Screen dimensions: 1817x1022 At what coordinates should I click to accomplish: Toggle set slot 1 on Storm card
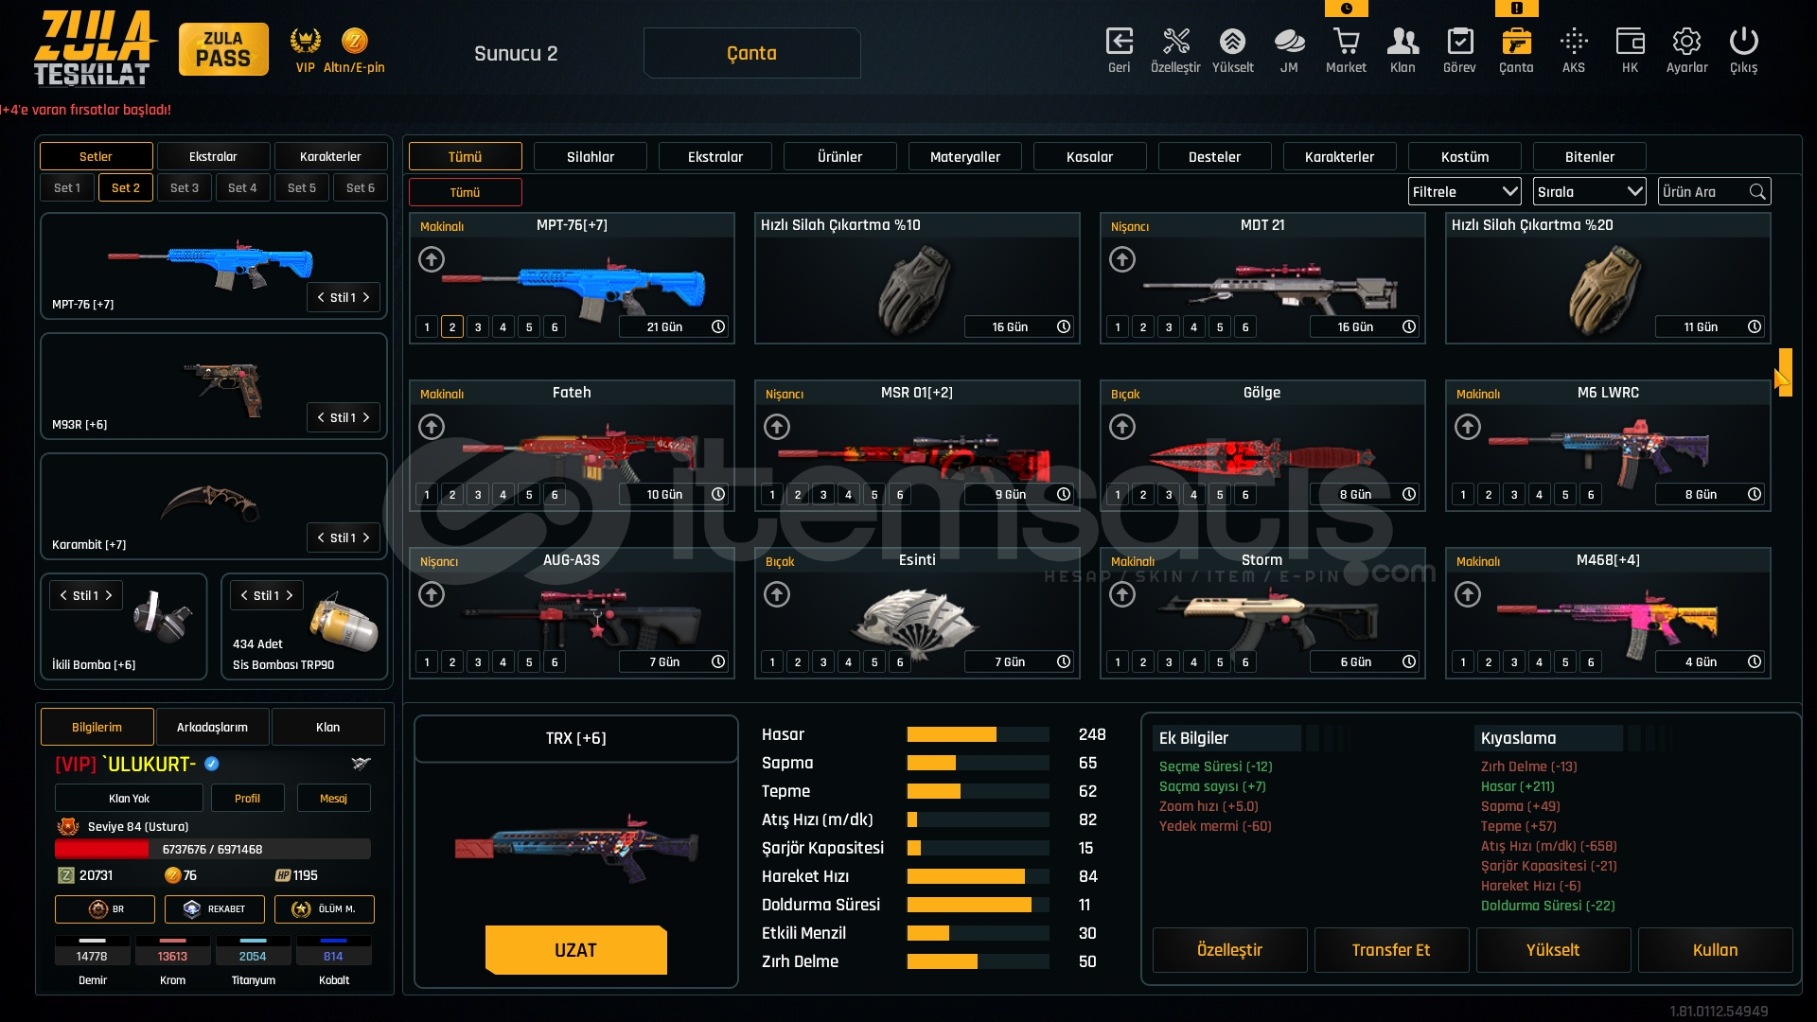[1118, 662]
